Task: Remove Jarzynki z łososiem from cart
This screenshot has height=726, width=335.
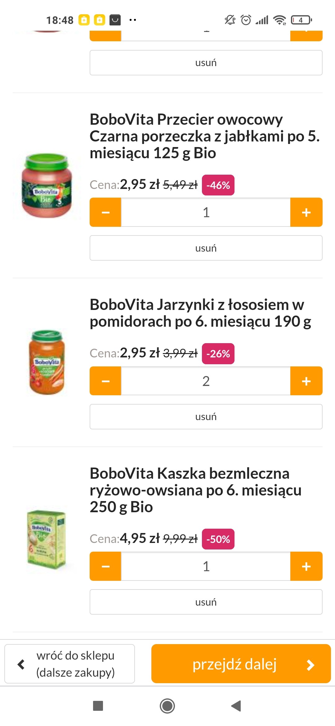Action: [x=206, y=417]
